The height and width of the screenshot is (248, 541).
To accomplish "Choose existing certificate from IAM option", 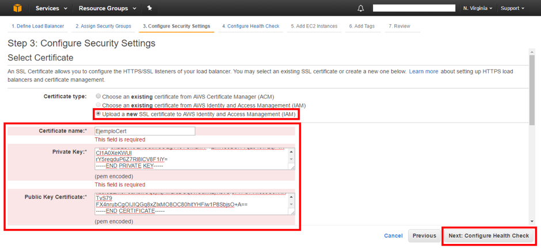I will click(x=98, y=105).
